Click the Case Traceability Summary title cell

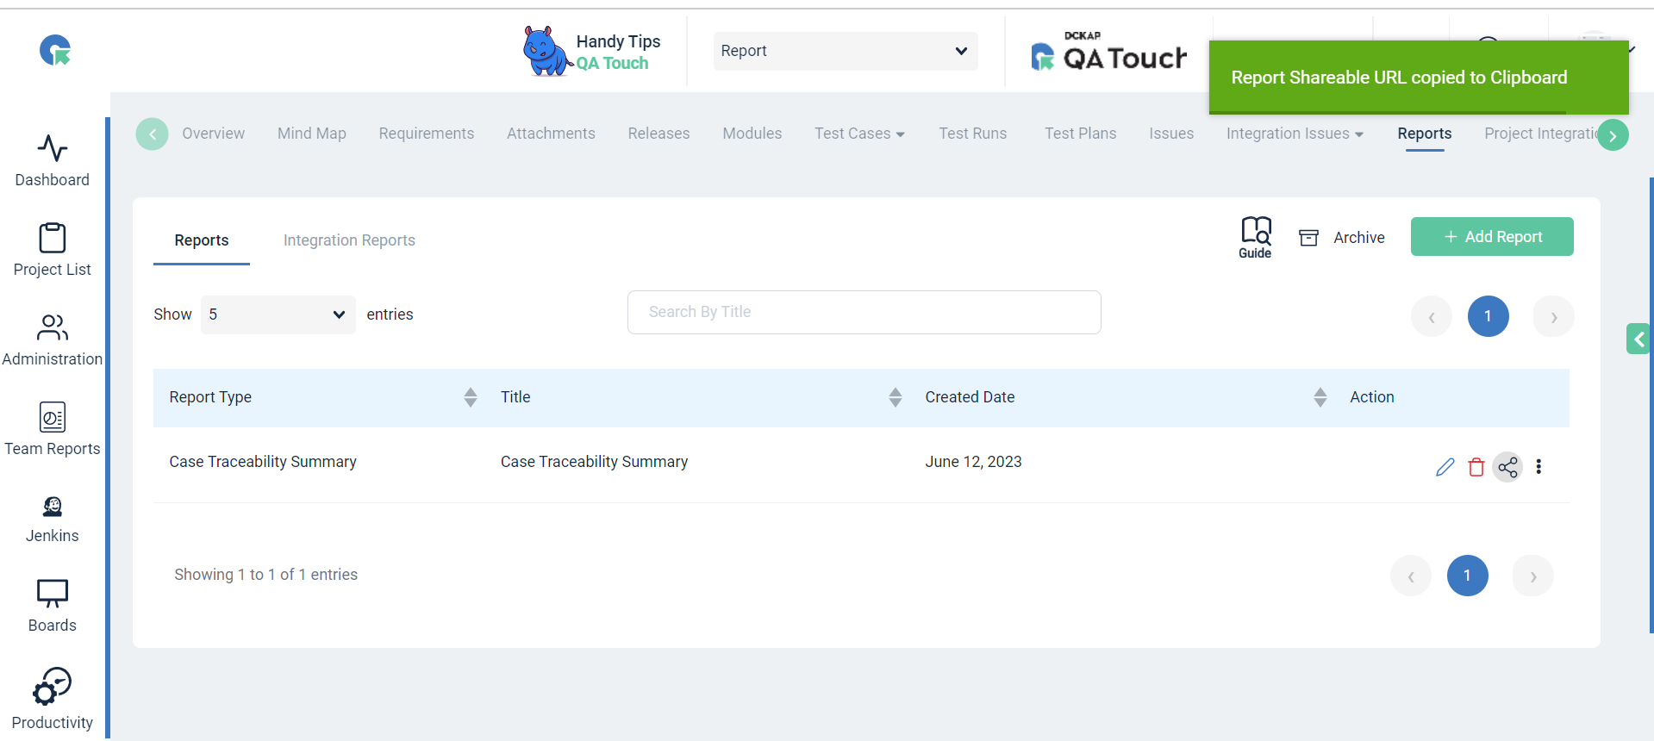595,462
